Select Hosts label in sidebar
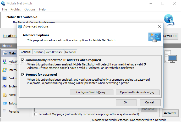 point(12,95)
